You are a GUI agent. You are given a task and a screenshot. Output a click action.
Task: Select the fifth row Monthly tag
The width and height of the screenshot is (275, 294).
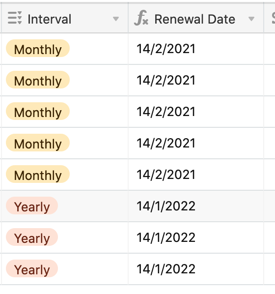pyautogui.click(x=38, y=175)
